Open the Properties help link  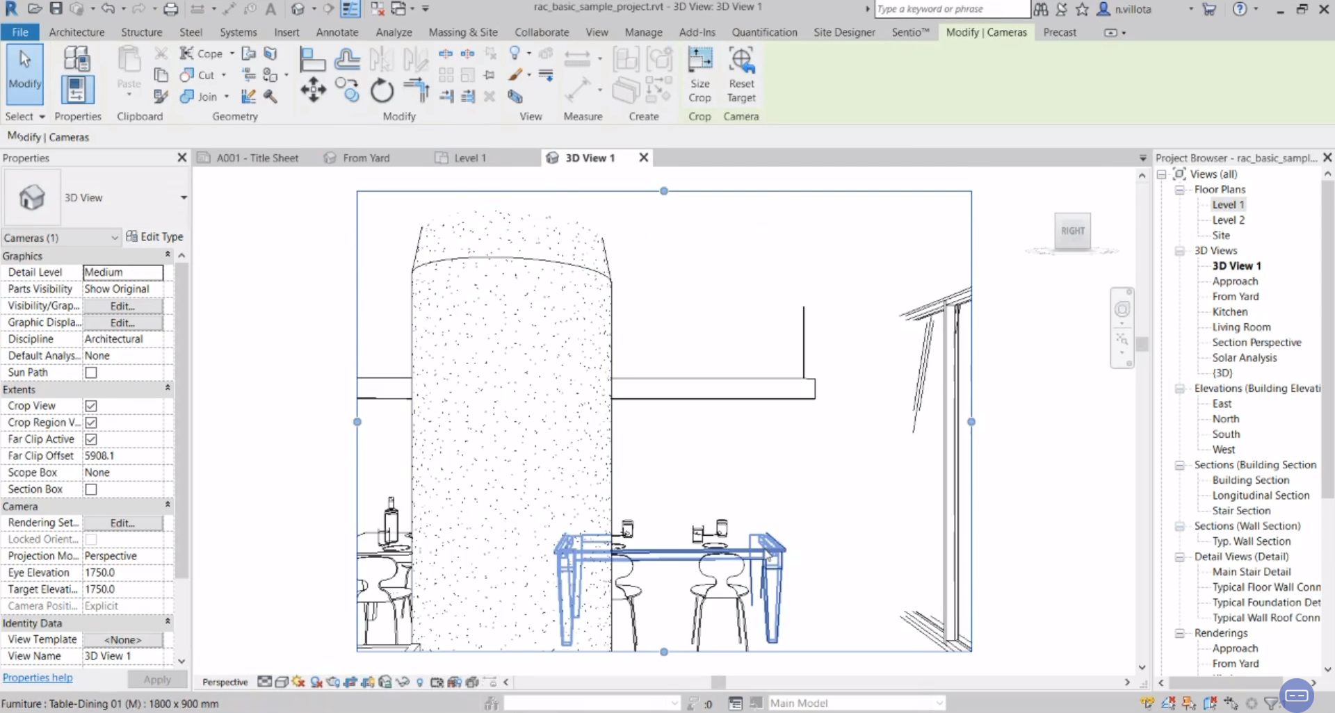pos(38,678)
